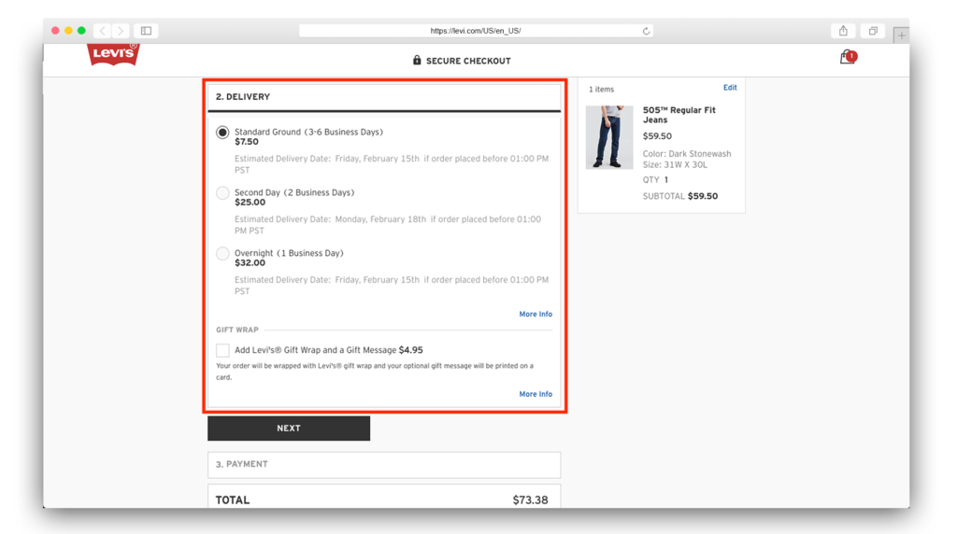957x534 pixels.
Task: Select Standard Ground shipping option
Action: point(222,133)
